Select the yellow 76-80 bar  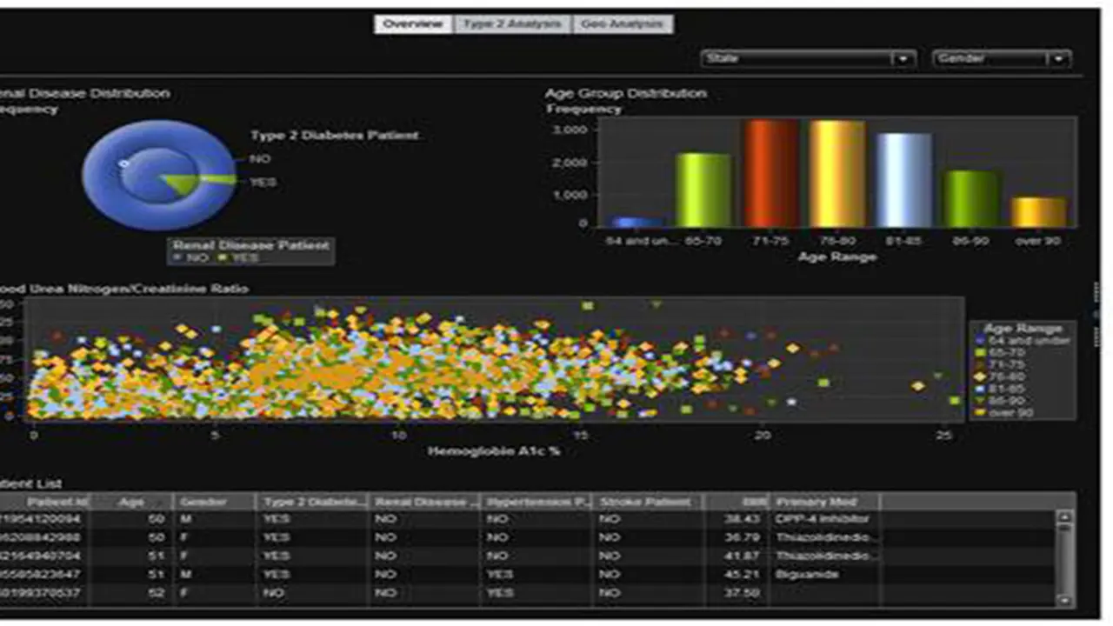coord(836,174)
